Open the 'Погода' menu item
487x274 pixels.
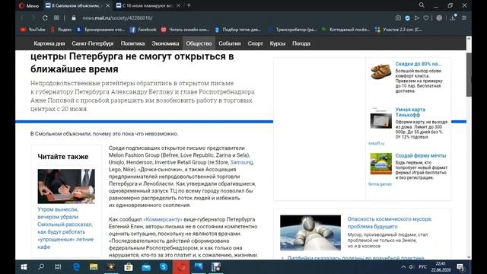tap(301, 43)
